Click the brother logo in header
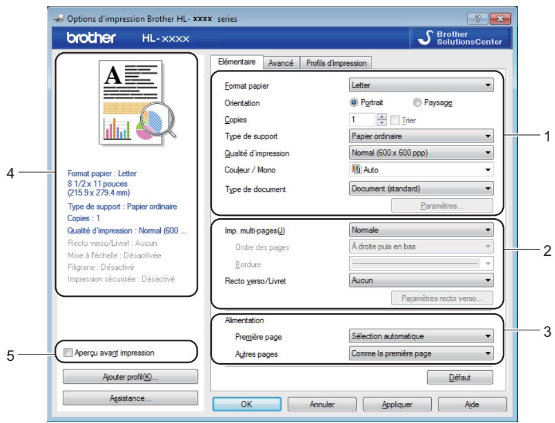The width and height of the screenshot is (555, 423). click(x=92, y=38)
